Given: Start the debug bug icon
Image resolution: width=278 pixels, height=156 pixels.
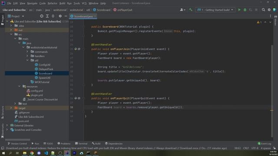Looking at the screenshot, I should point(245,10).
